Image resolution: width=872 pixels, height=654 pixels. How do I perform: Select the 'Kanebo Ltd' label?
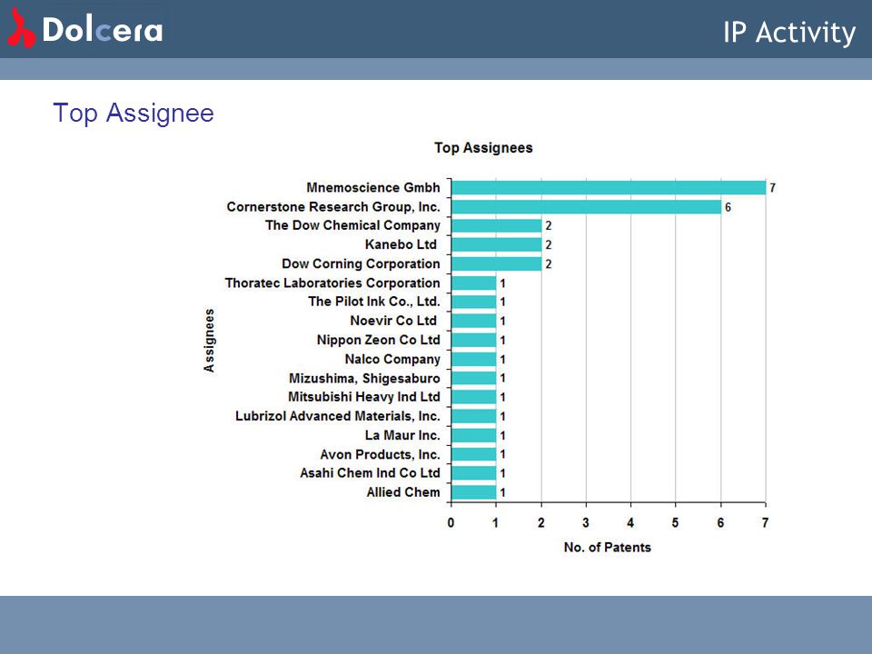[401, 244]
